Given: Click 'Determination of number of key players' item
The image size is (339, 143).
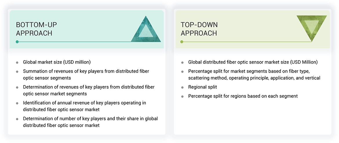Looking at the screenshot, I should [x=90, y=122].
